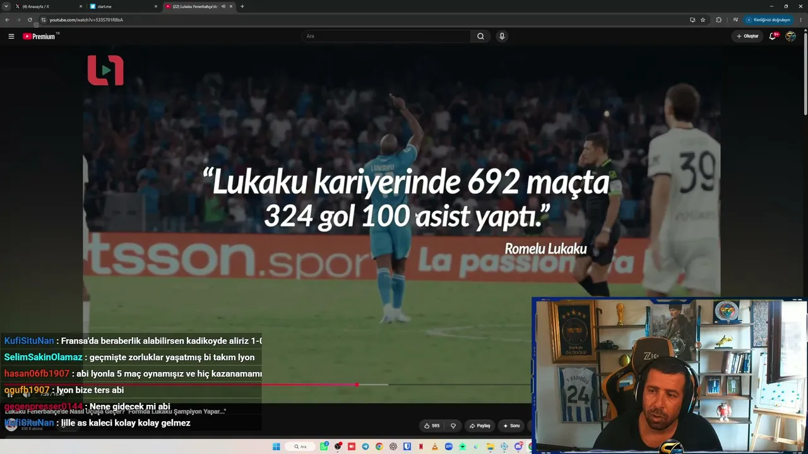The width and height of the screenshot is (808, 454).
Task: Open Zoom from the taskbar
Action: click(x=449, y=446)
